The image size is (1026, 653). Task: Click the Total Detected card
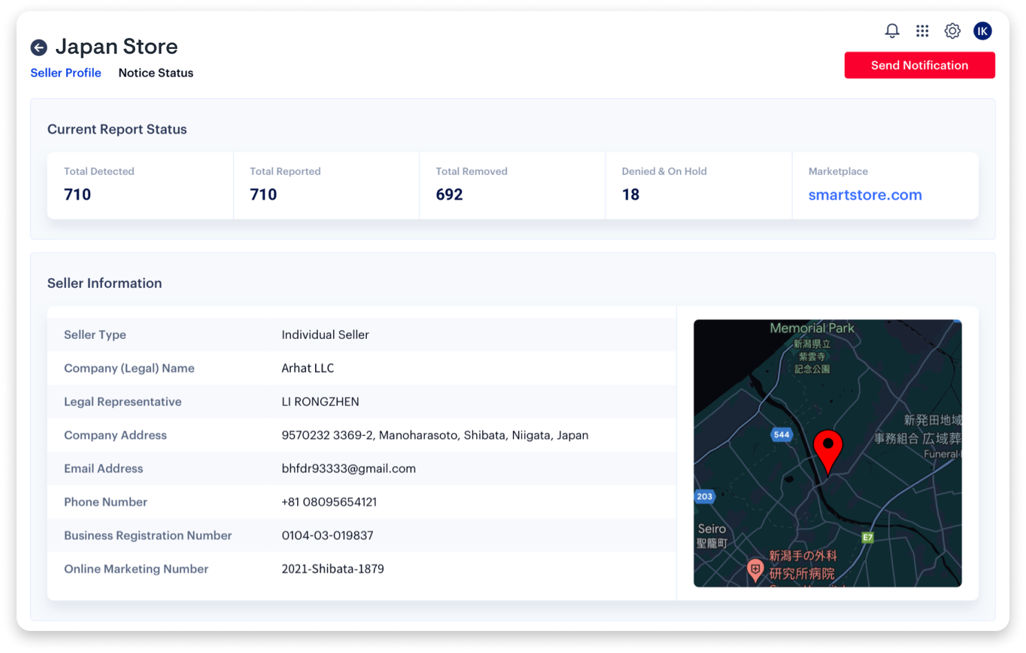[140, 185]
